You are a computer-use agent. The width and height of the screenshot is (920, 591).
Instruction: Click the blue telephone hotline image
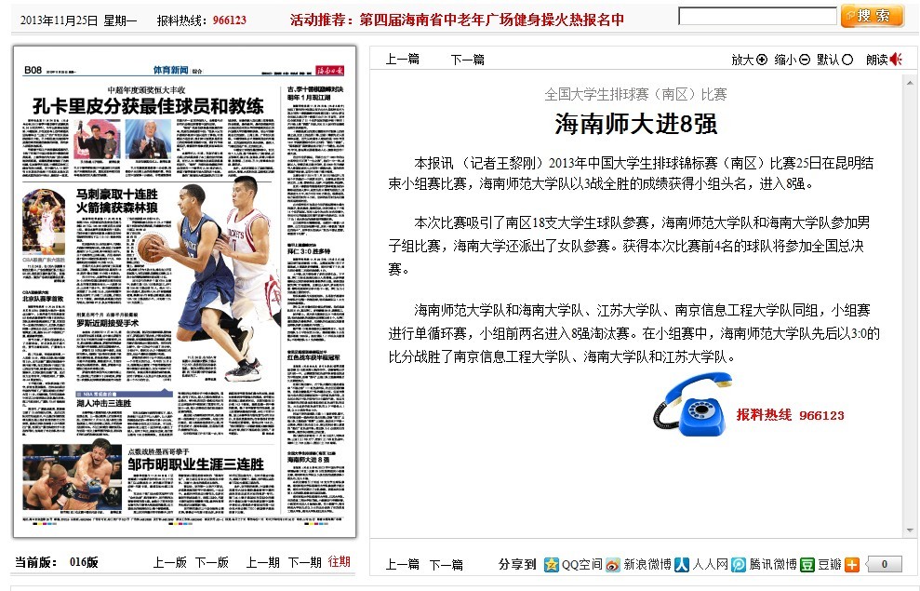pyautogui.click(x=692, y=405)
